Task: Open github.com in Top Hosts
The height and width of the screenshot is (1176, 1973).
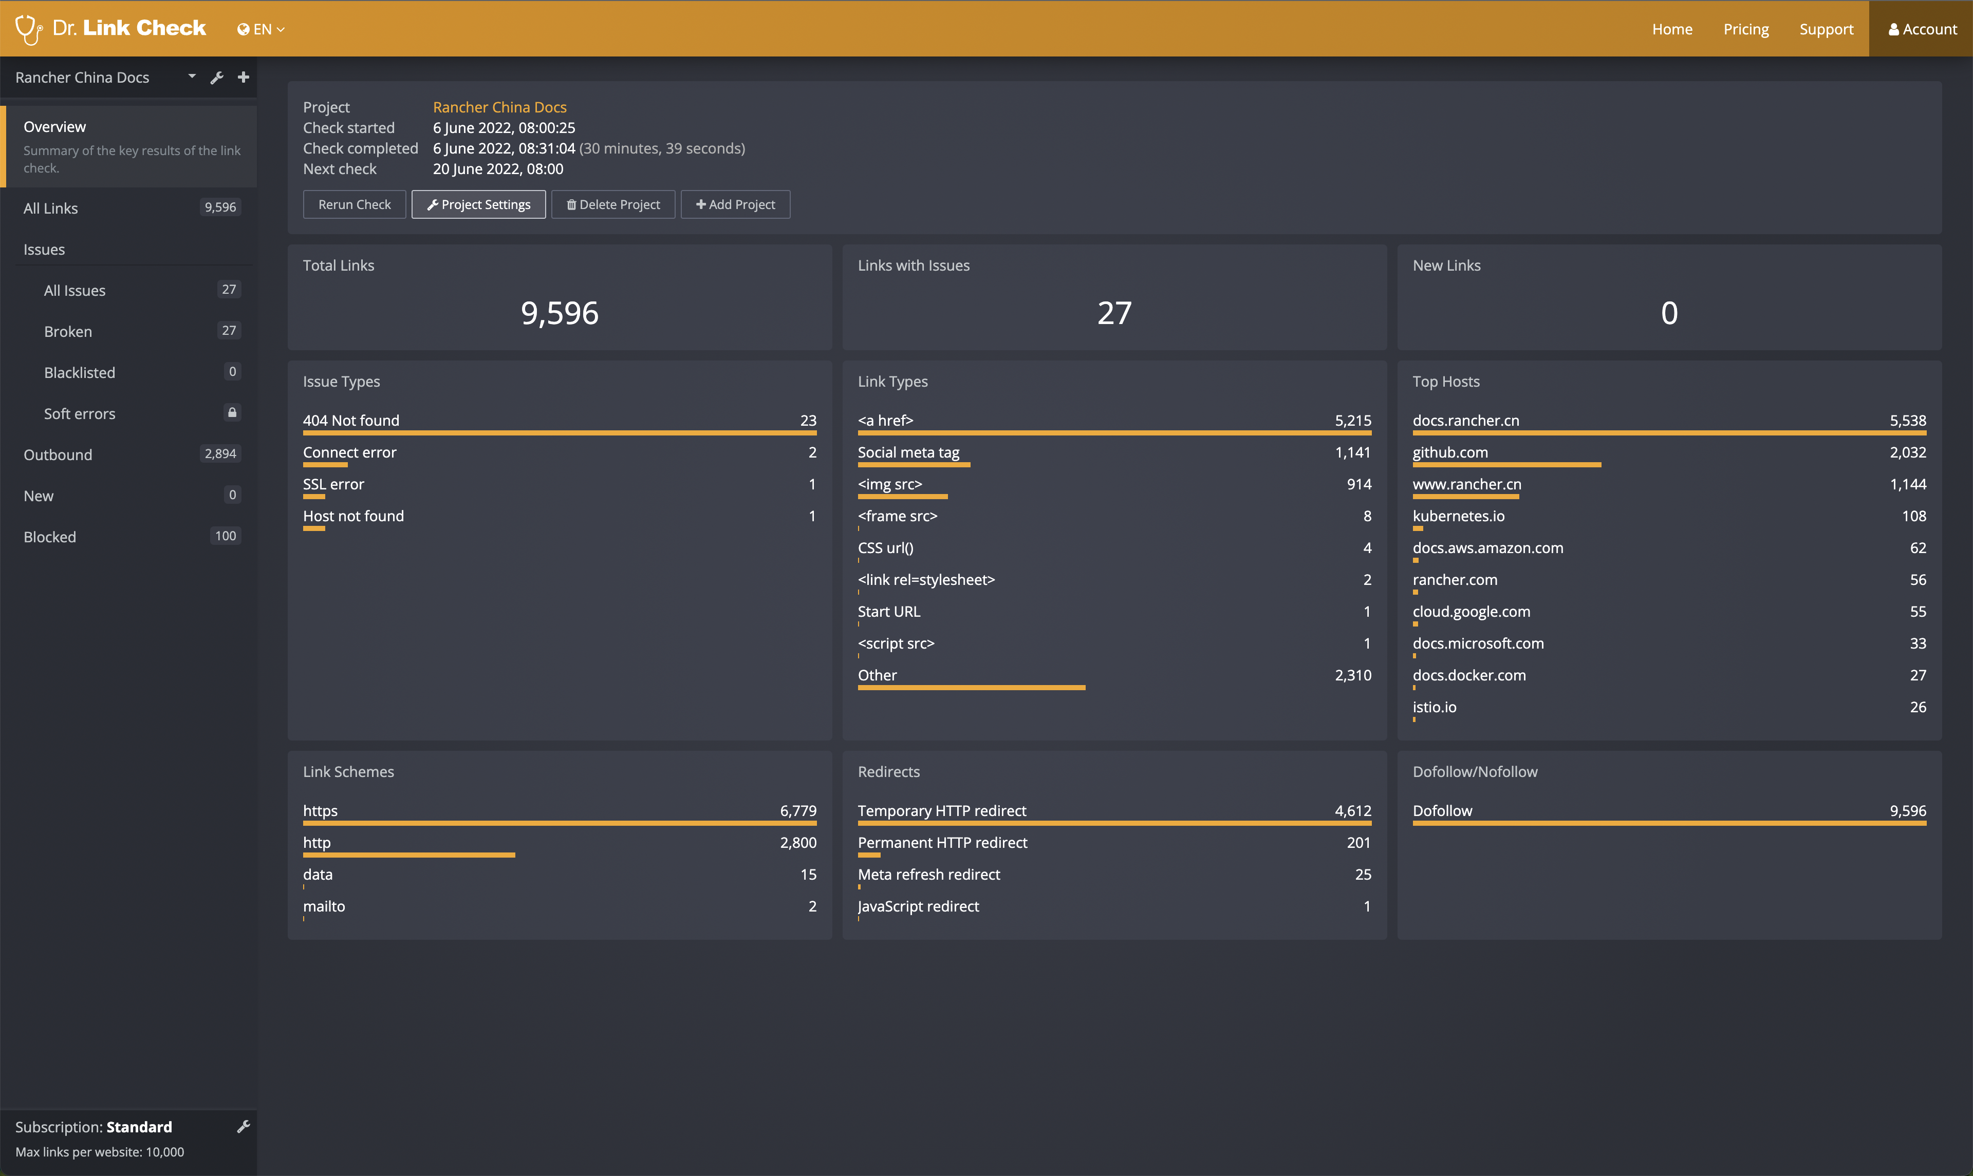Action: [1450, 452]
